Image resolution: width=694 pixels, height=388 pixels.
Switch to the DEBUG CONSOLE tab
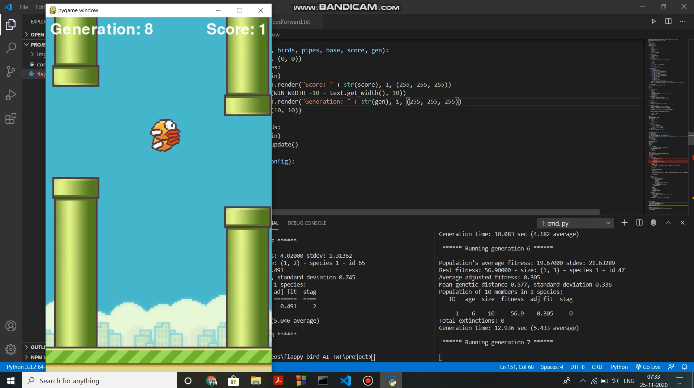click(307, 223)
